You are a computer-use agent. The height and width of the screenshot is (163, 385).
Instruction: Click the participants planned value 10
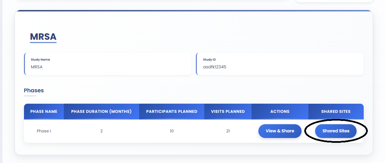(172, 131)
